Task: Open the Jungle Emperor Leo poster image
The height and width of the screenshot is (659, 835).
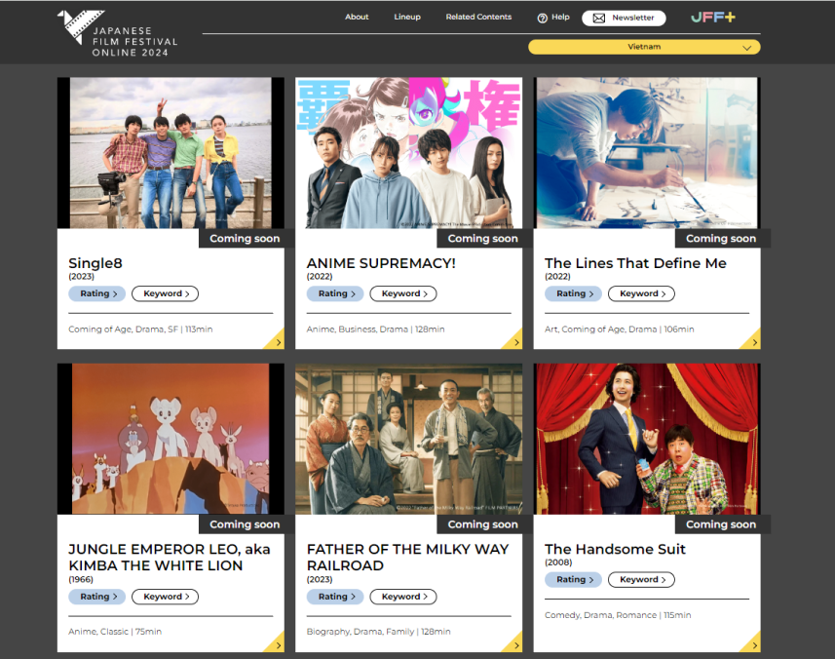Action: pos(171,439)
